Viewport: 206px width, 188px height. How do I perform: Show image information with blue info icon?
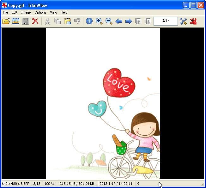(89, 21)
